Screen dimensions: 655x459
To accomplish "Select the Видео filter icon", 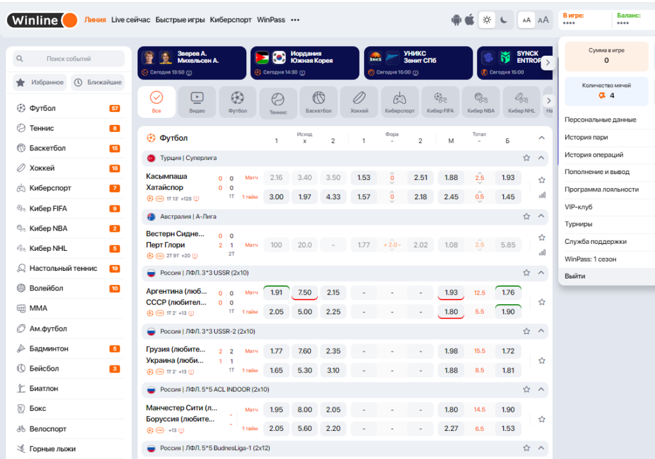I will [197, 102].
